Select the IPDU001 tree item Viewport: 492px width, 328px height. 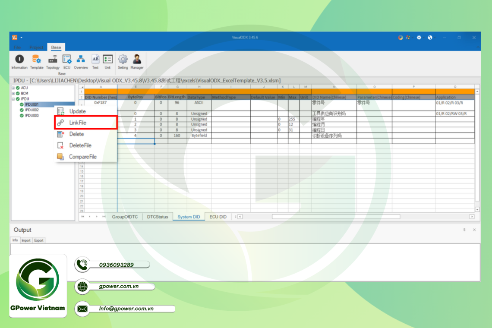click(32, 104)
